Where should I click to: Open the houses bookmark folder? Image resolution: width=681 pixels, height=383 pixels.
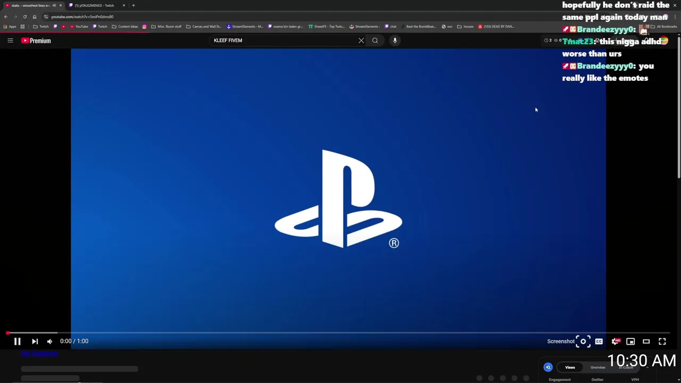click(466, 27)
